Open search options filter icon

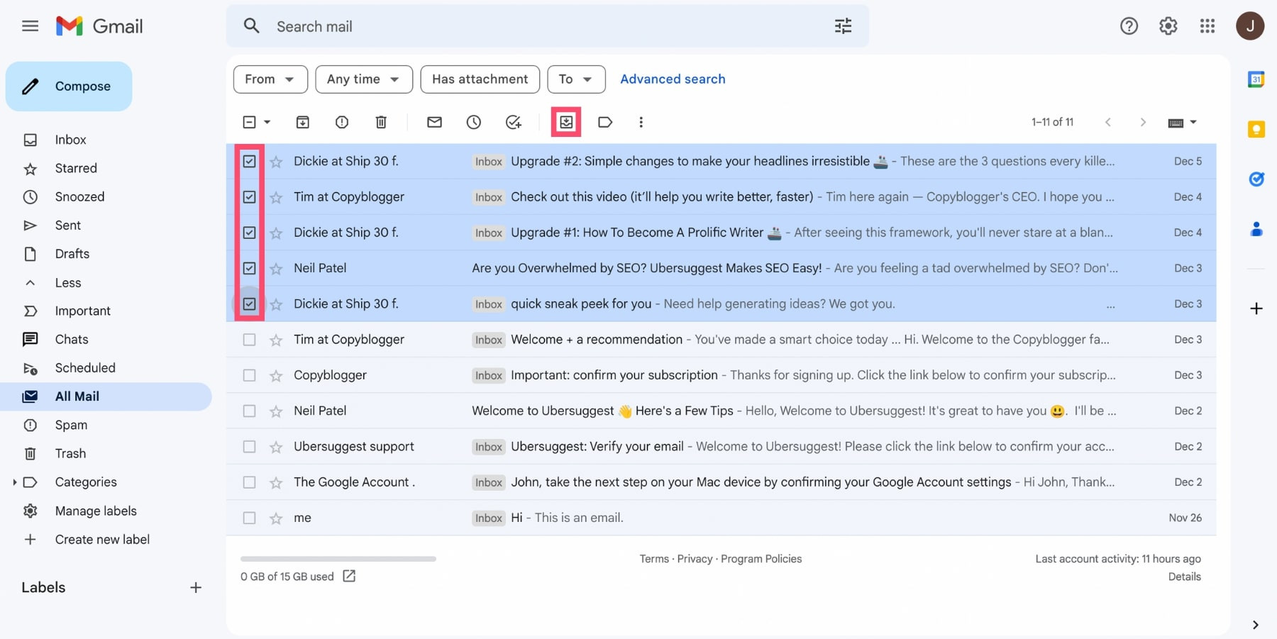point(843,26)
